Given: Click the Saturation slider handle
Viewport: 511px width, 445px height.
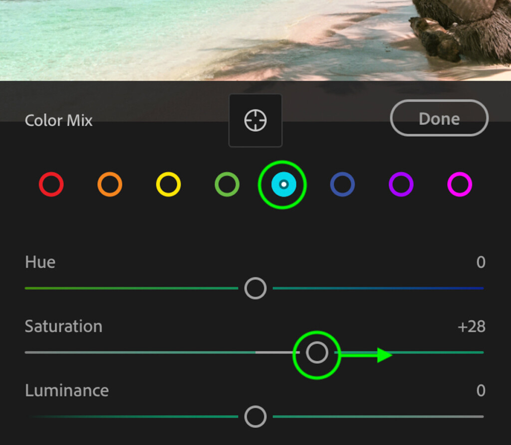Looking at the screenshot, I should [x=317, y=353].
